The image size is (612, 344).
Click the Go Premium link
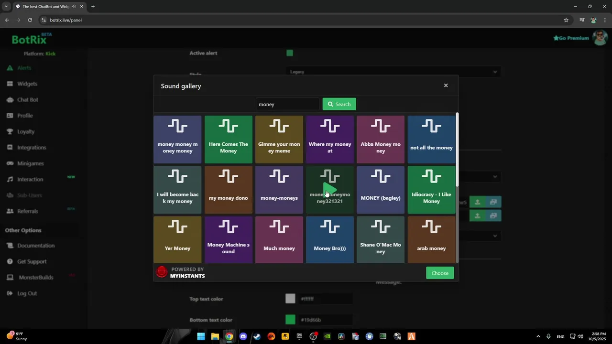571,38
